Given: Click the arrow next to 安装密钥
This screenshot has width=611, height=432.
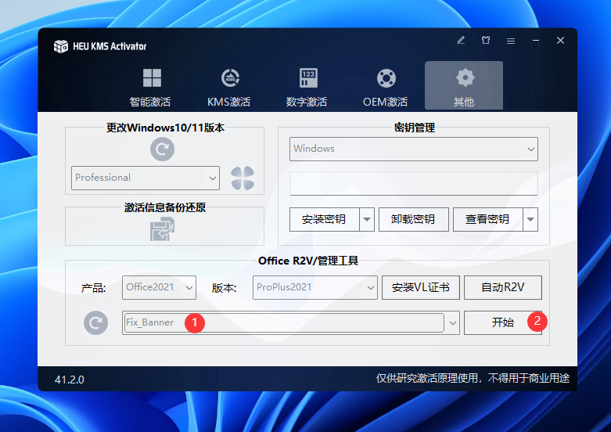Looking at the screenshot, I should pos(367,220).
